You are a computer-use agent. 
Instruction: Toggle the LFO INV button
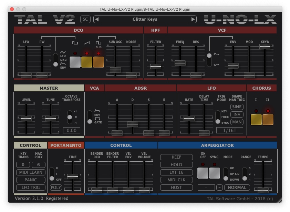tap(237, 114)
